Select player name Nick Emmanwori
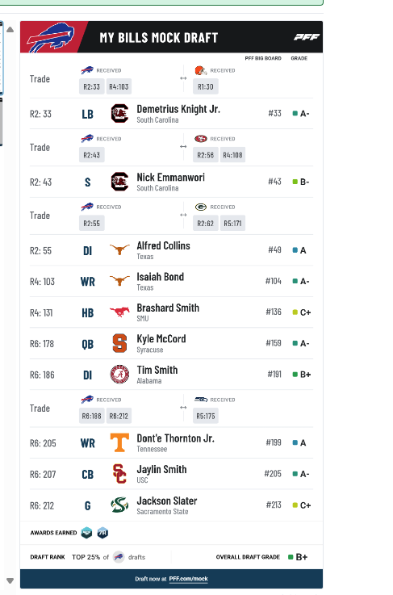The height and width of the screenshot is (595, 393). tap(171, 178)
